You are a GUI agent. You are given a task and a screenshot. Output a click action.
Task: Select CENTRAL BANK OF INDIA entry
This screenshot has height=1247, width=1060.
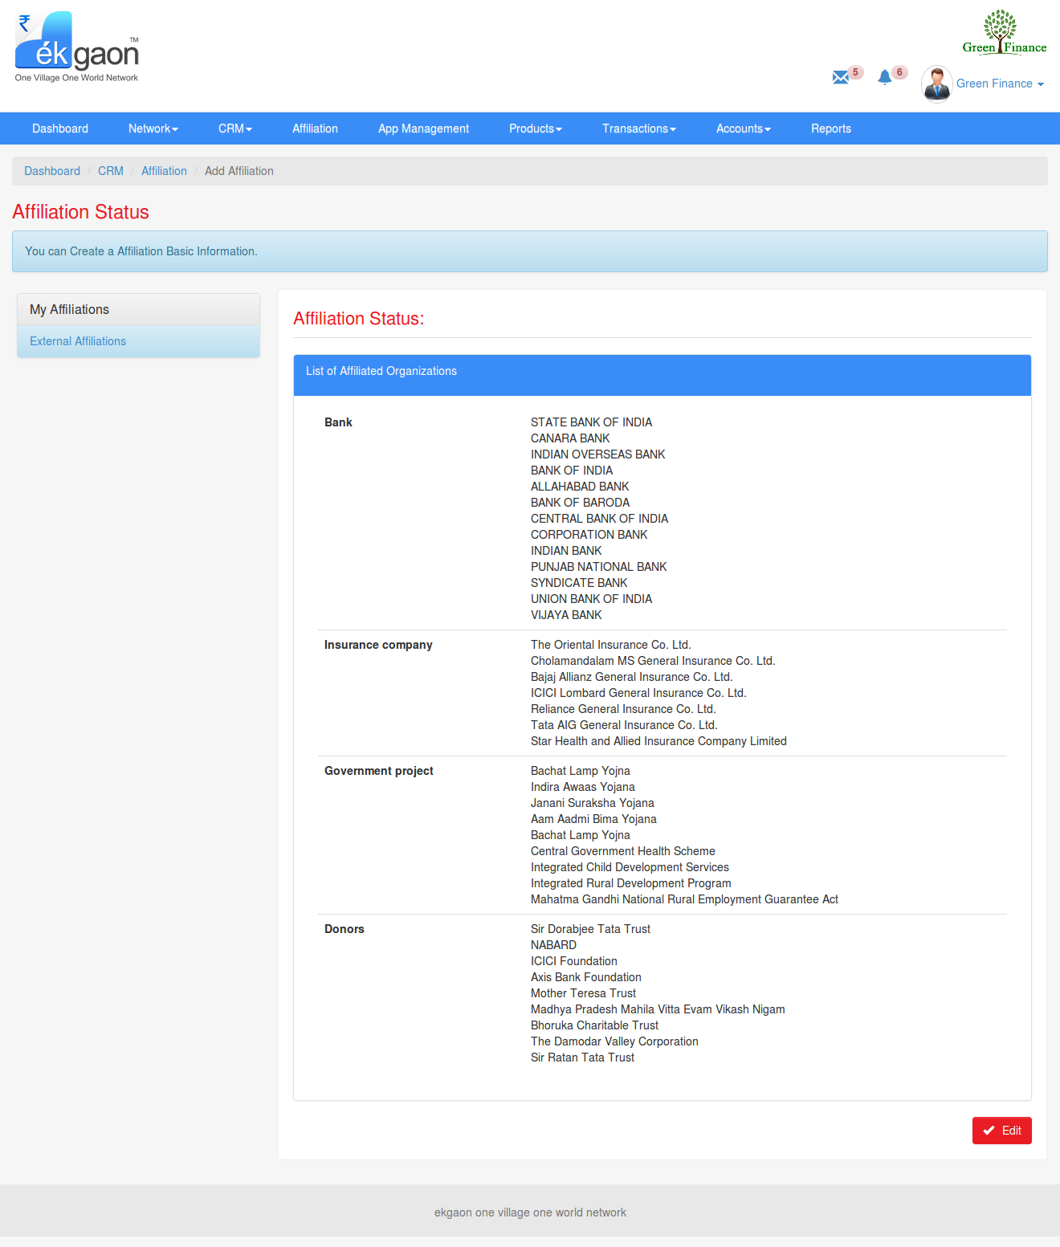point(599,519)
